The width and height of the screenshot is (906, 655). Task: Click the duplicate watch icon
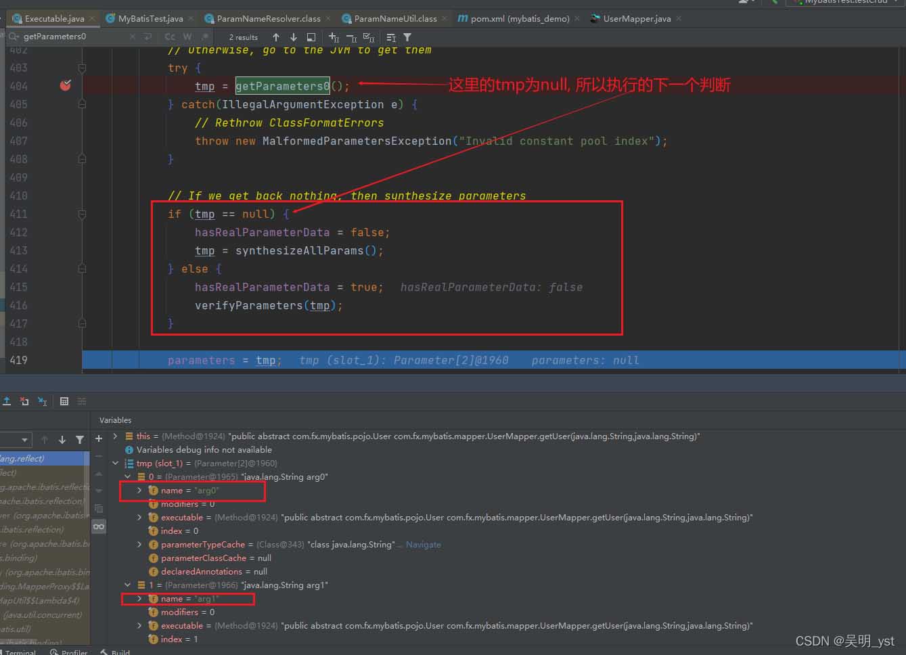[x=99, y=508]
